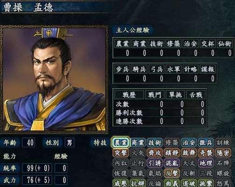Select the 混亂 skill badge
Viewport: 235px width, 187px height.
(172, 163)
